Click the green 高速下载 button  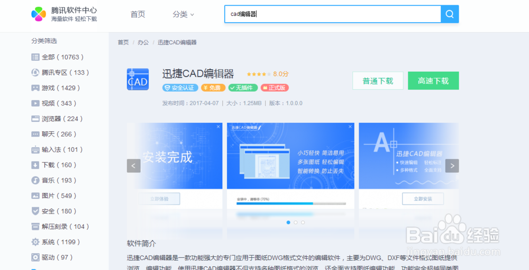point(433,81)
